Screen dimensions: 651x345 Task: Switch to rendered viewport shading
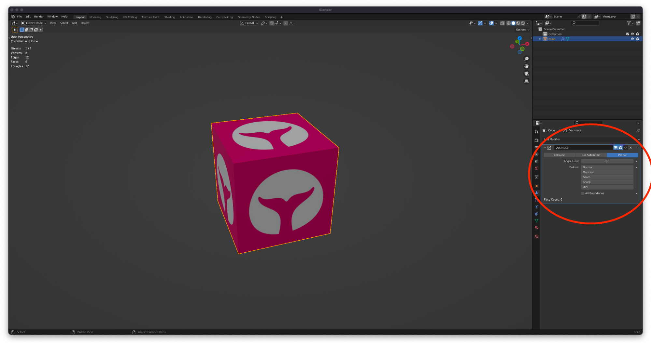coord(523,23)
